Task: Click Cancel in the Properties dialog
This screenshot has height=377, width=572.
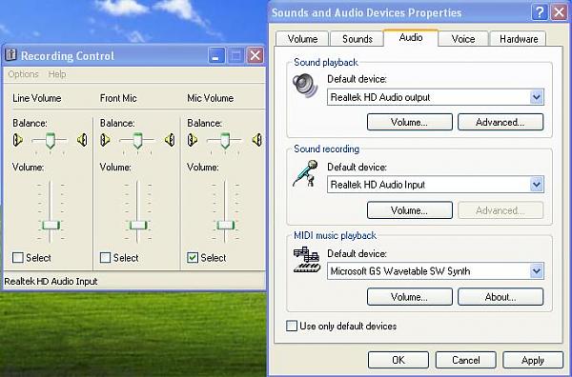Action: pyautogui.click(x=466, y=360)
